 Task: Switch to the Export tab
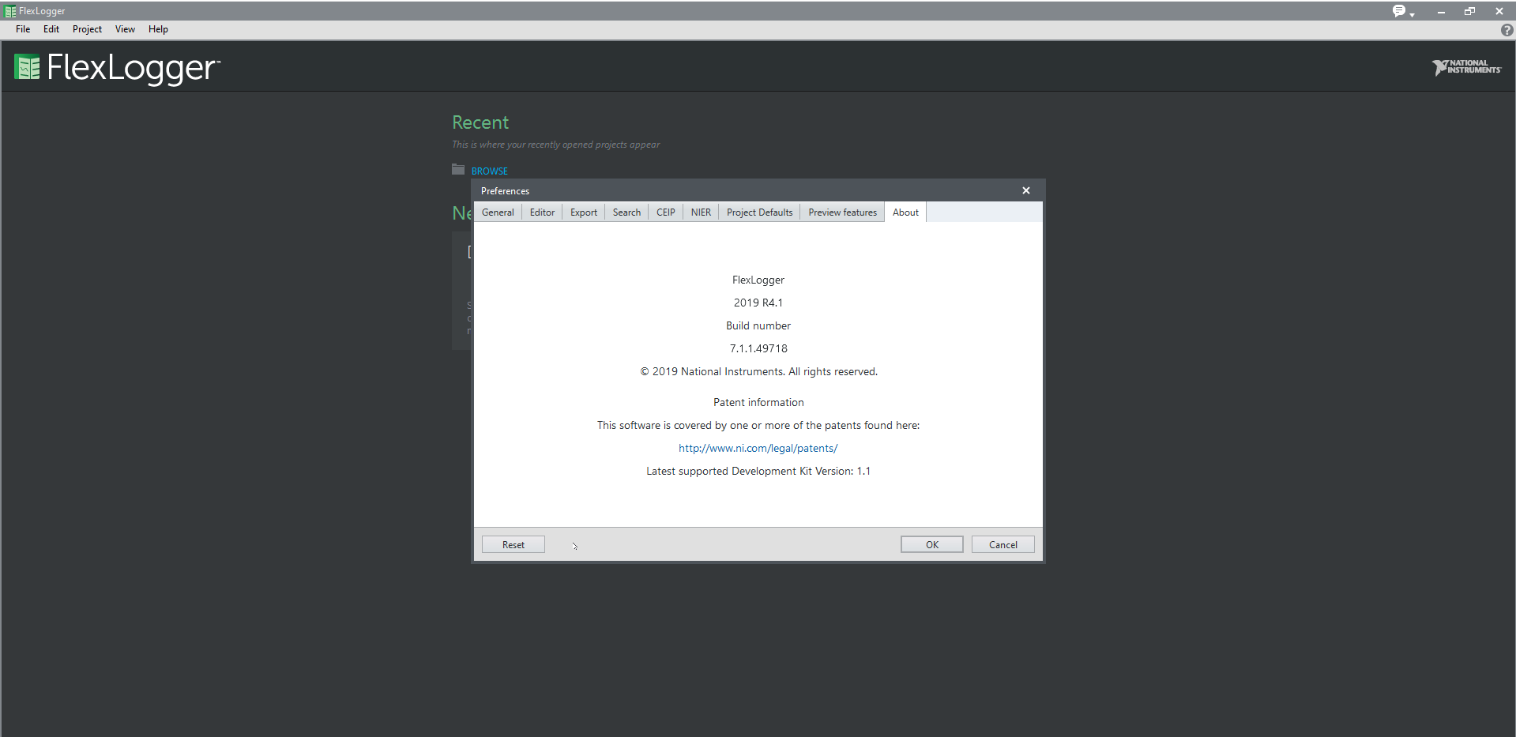click(x=584, y=212)
